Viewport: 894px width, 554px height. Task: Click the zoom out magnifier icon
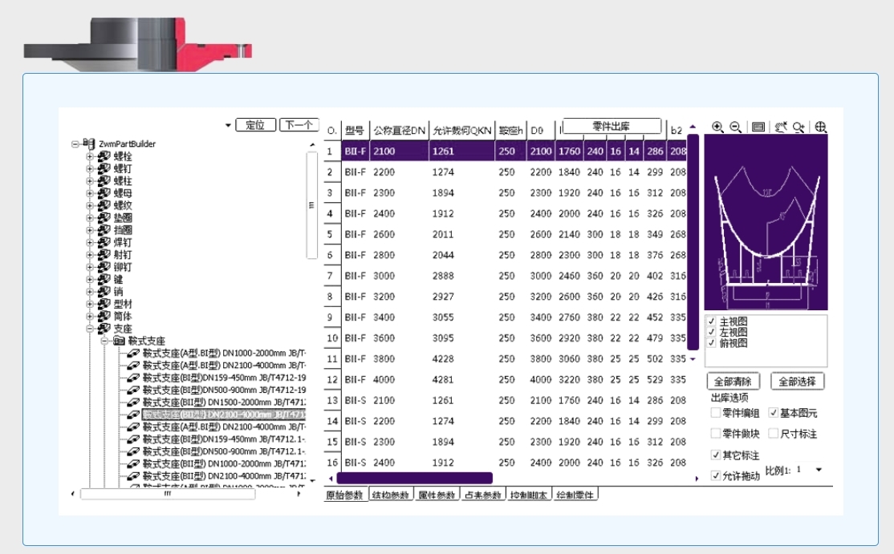735,127
